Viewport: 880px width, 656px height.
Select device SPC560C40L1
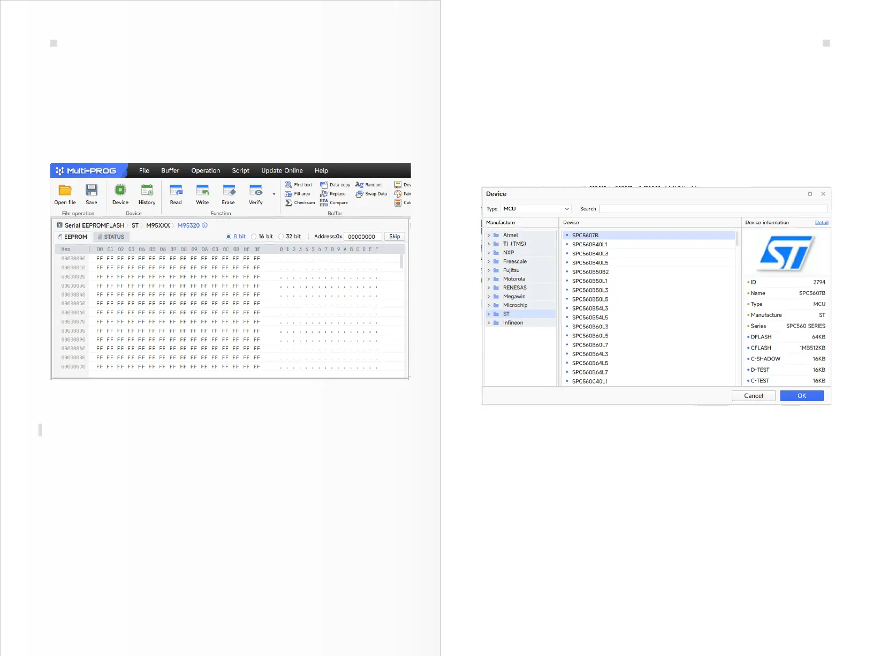click(649, 381)
